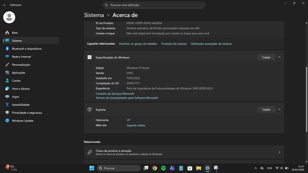This screenshot has width=308, height=173.
Task: Open Contrato de Serviços Microsoft link
Action: coord(115,94)
